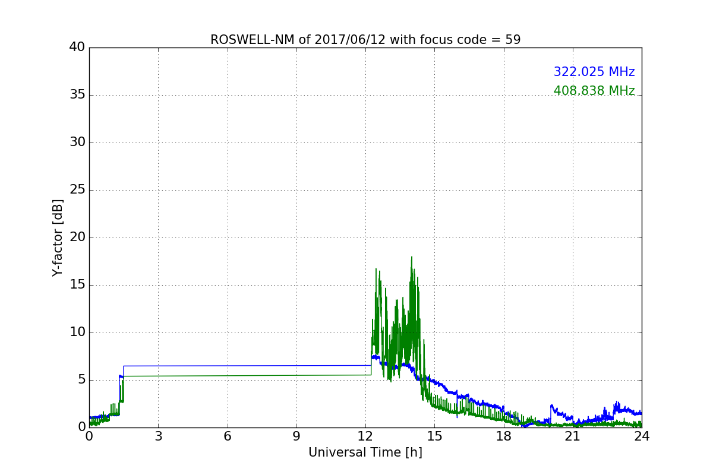Click y-axis tick label 35
The width and height of the screenshot is (713, 475).
tap(77, 95)
